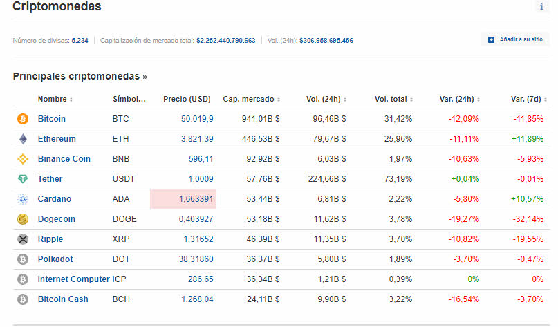
Task: Open the Principales criptomonedas link
Action: click(80, 76)
